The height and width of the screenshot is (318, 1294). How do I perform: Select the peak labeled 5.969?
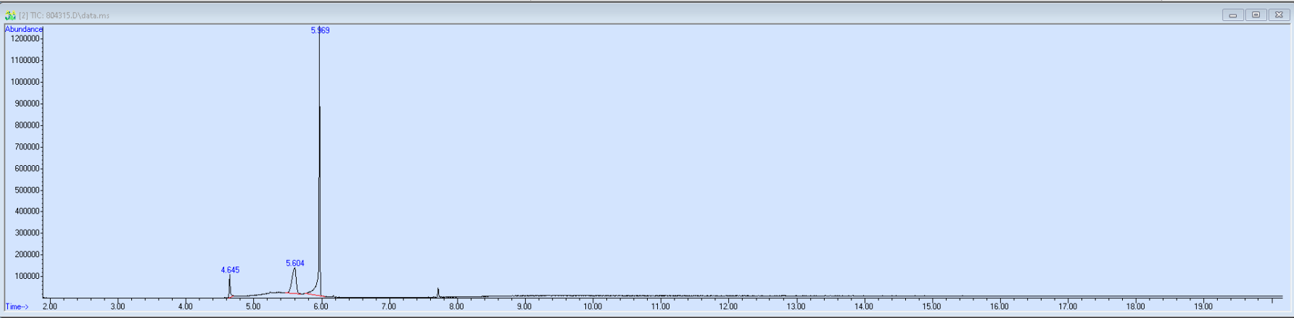(320, 30)
